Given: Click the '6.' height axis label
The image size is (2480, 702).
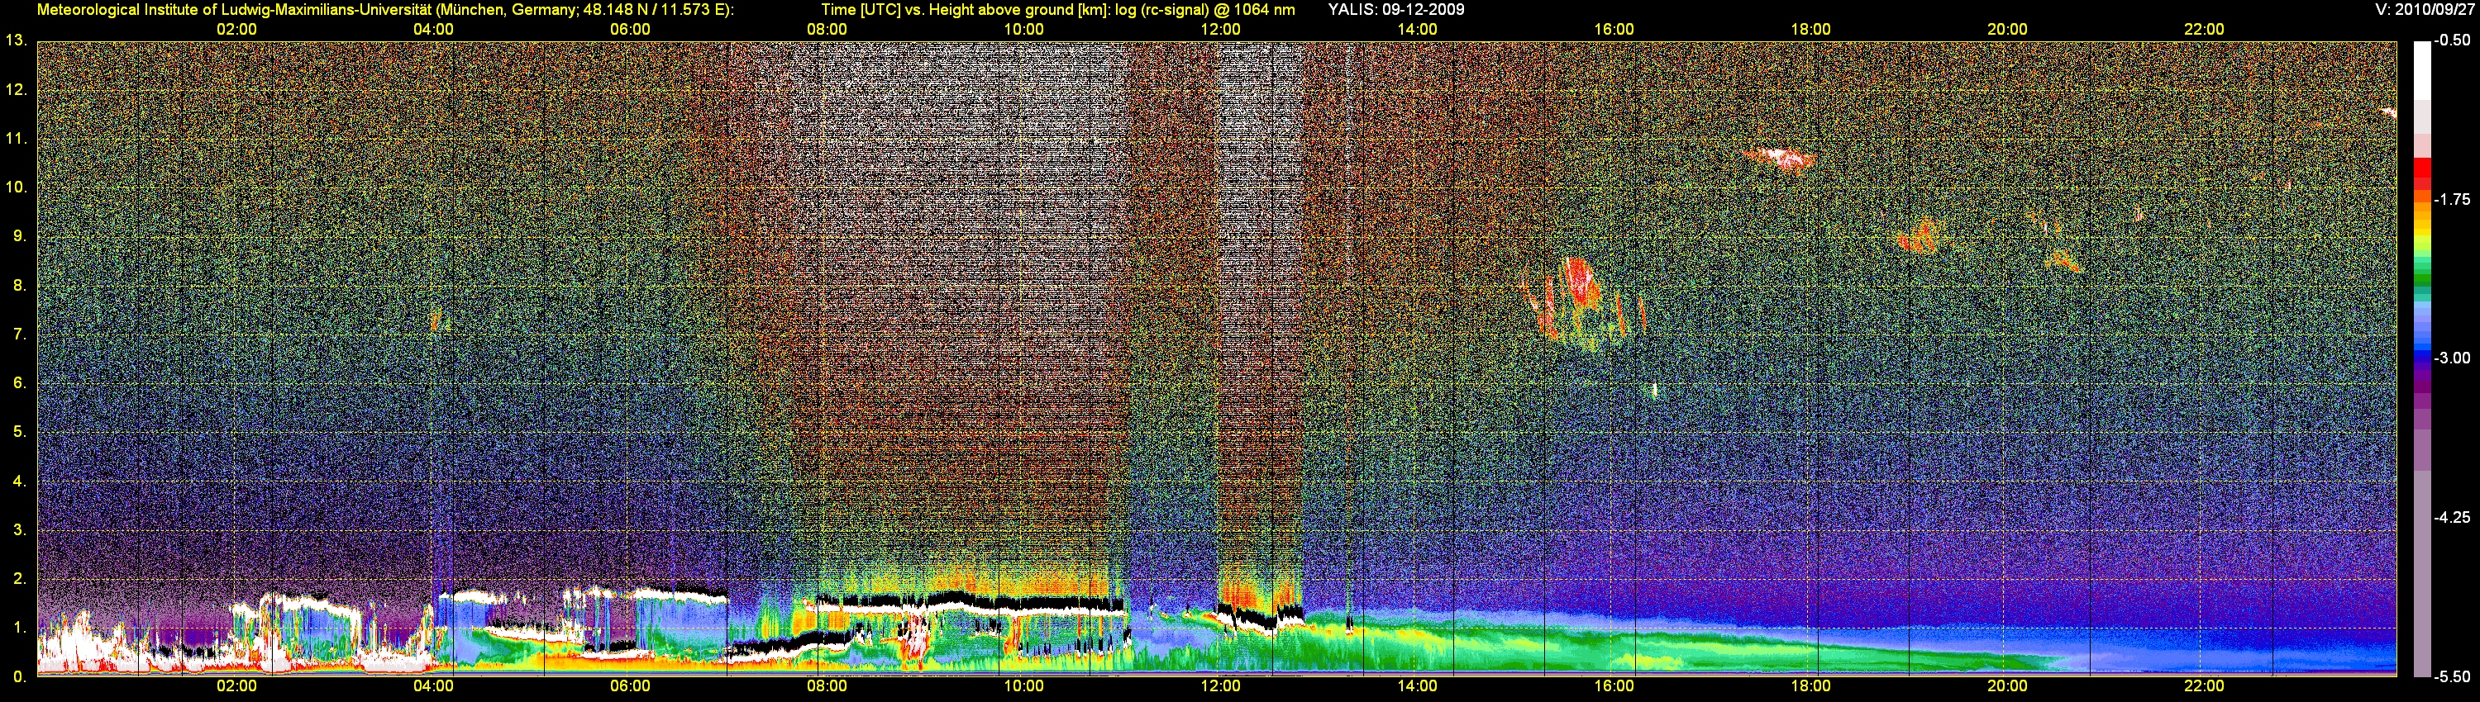Looking at the screenshot, I should 19,382.
